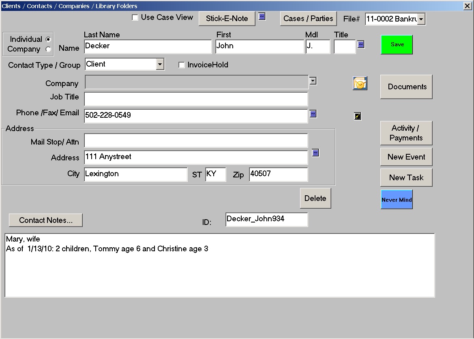Click the blue Never Mind button
This screenshot has width=474, height=339.
point(397,199)
